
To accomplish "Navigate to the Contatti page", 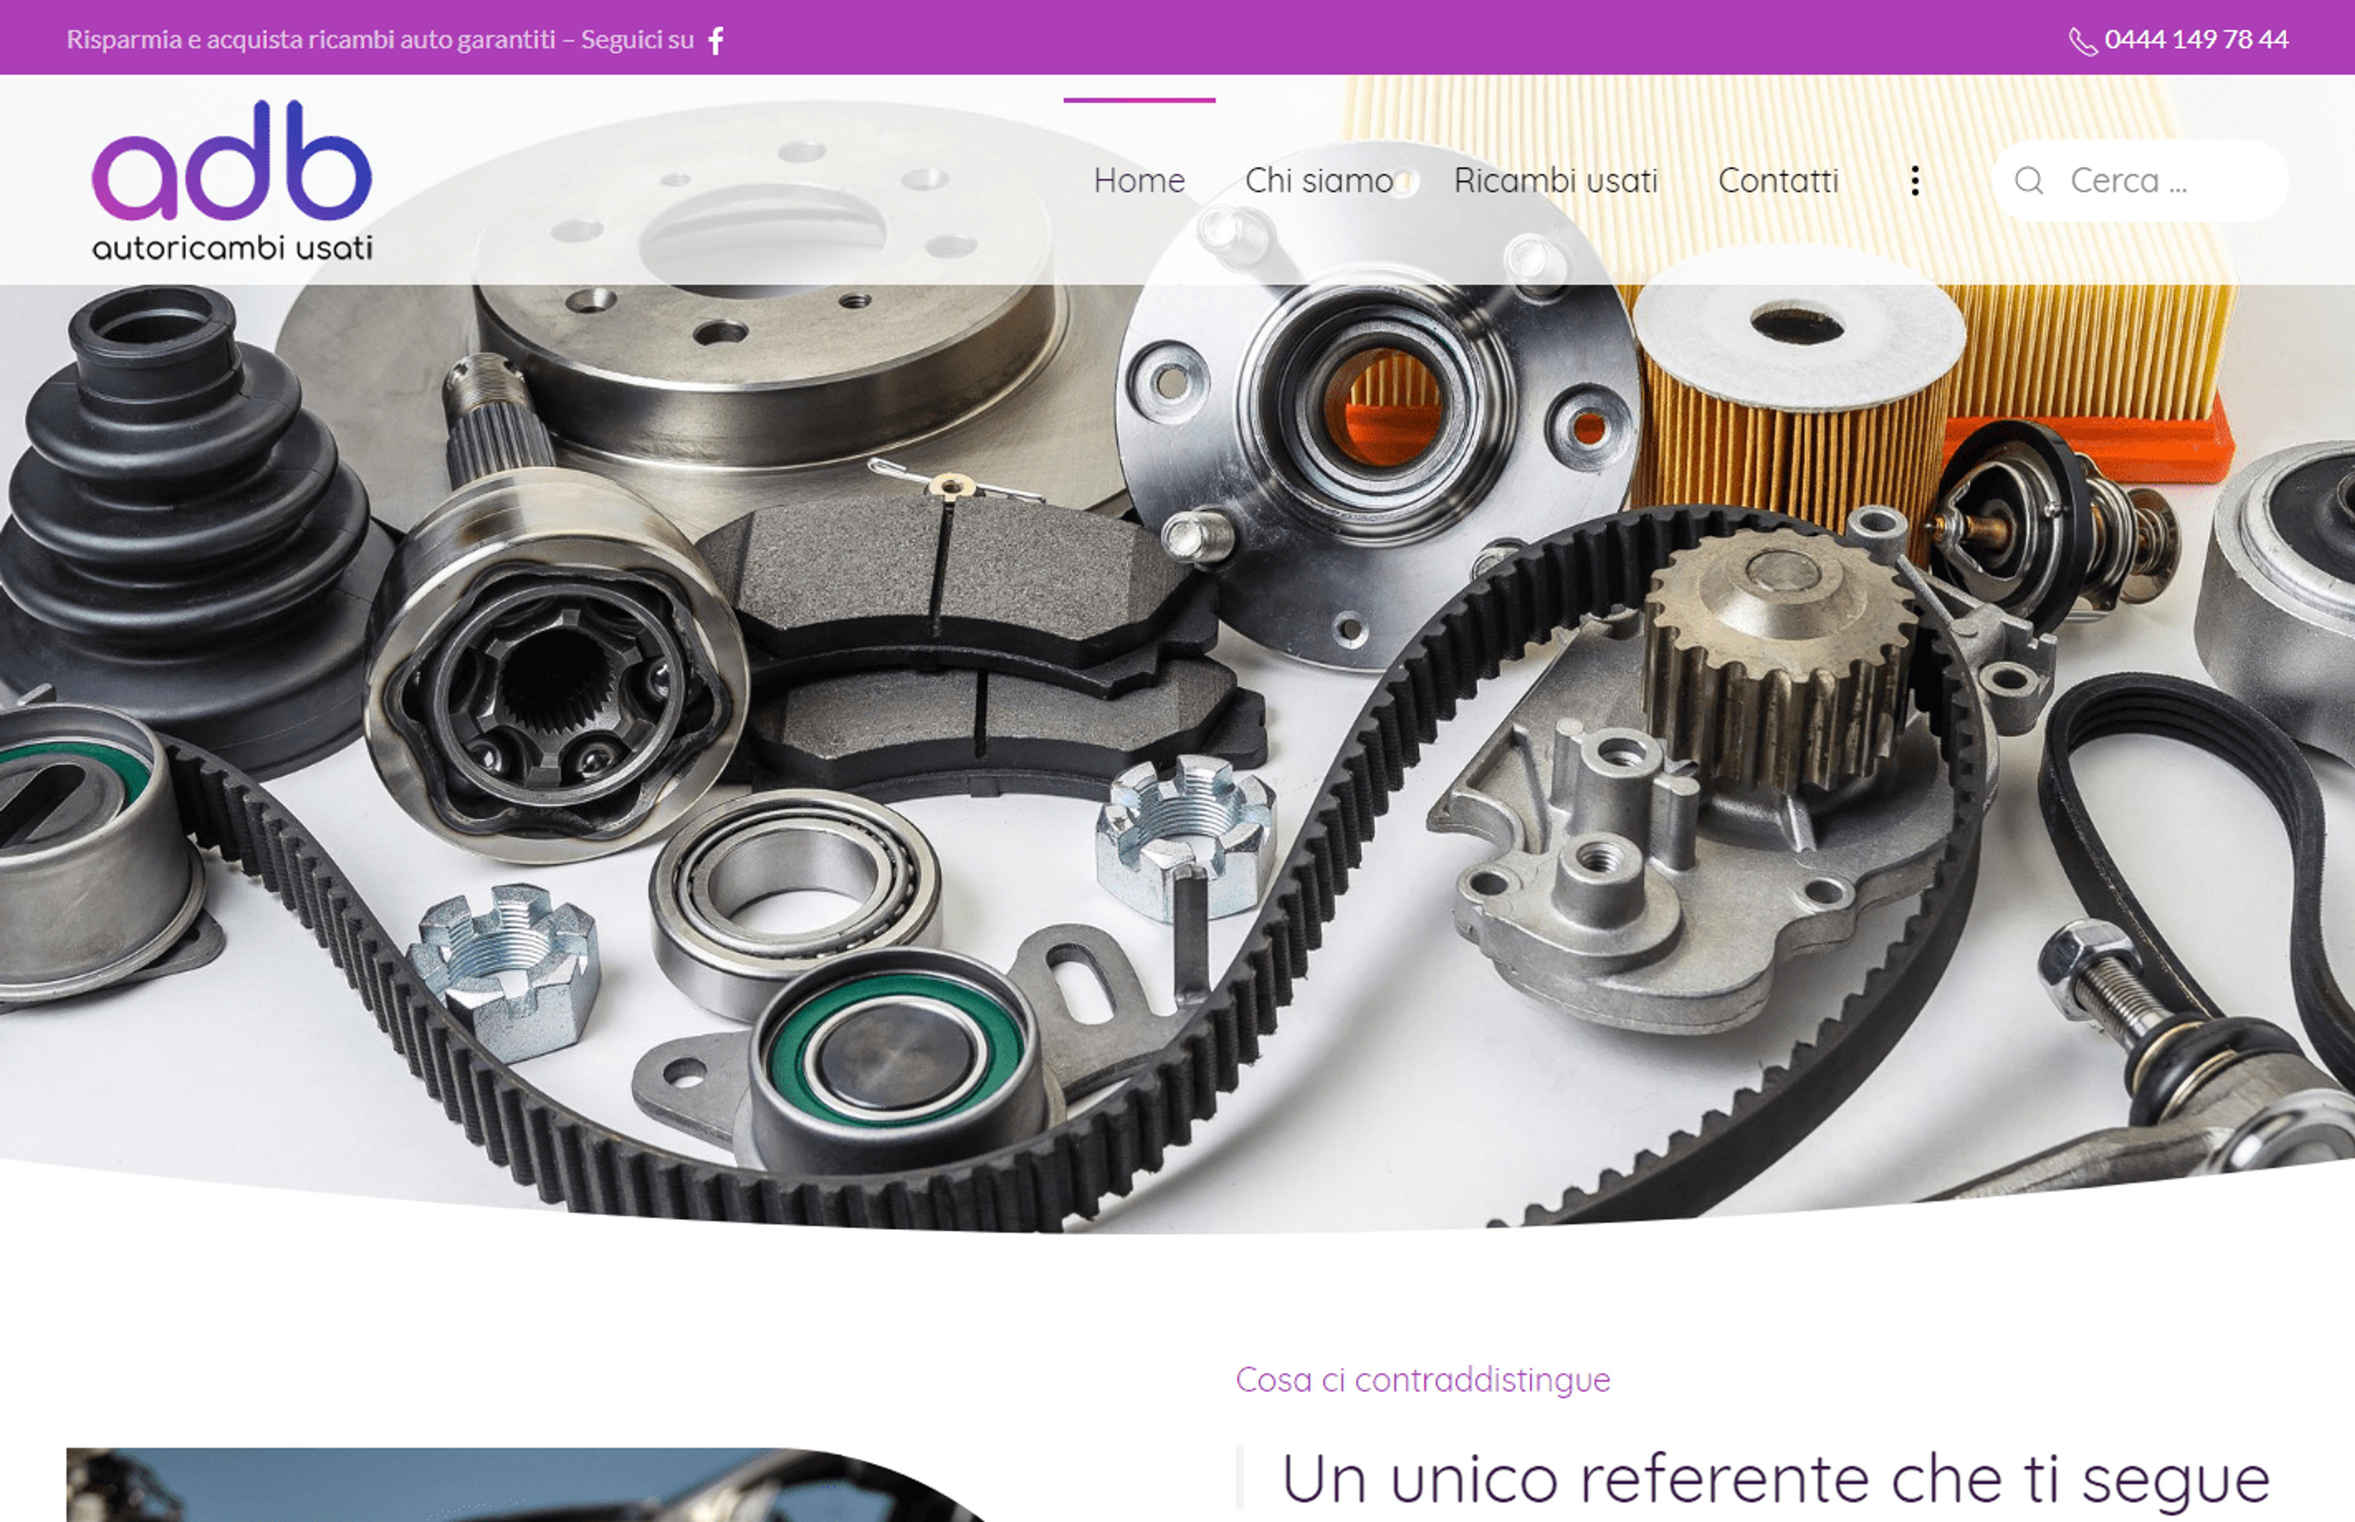I will tap(1778, 180).
